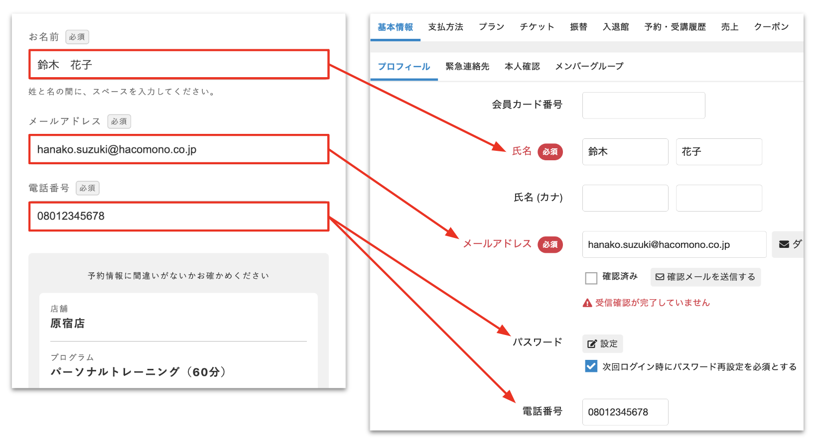Viewport: 815px width, 445px height.
Task: Select the 緊急連絡先 sub-tab
Action: (x=467, y=66)
